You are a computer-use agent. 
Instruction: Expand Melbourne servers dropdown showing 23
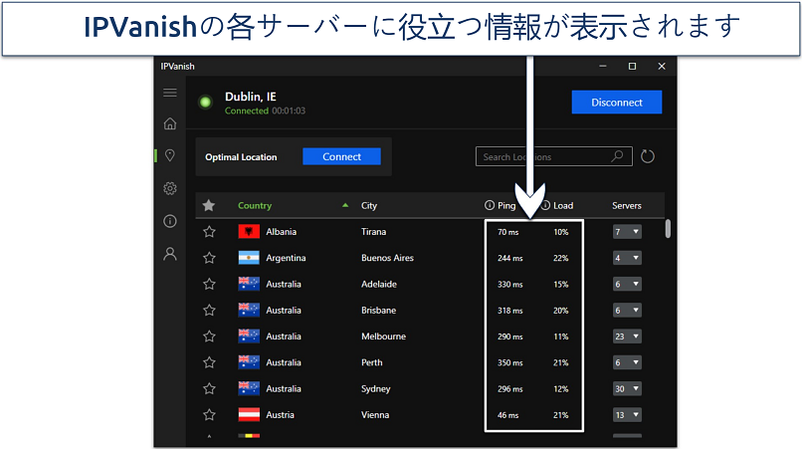627,337
